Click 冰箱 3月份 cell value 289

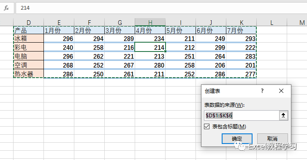tap(120, 38)
